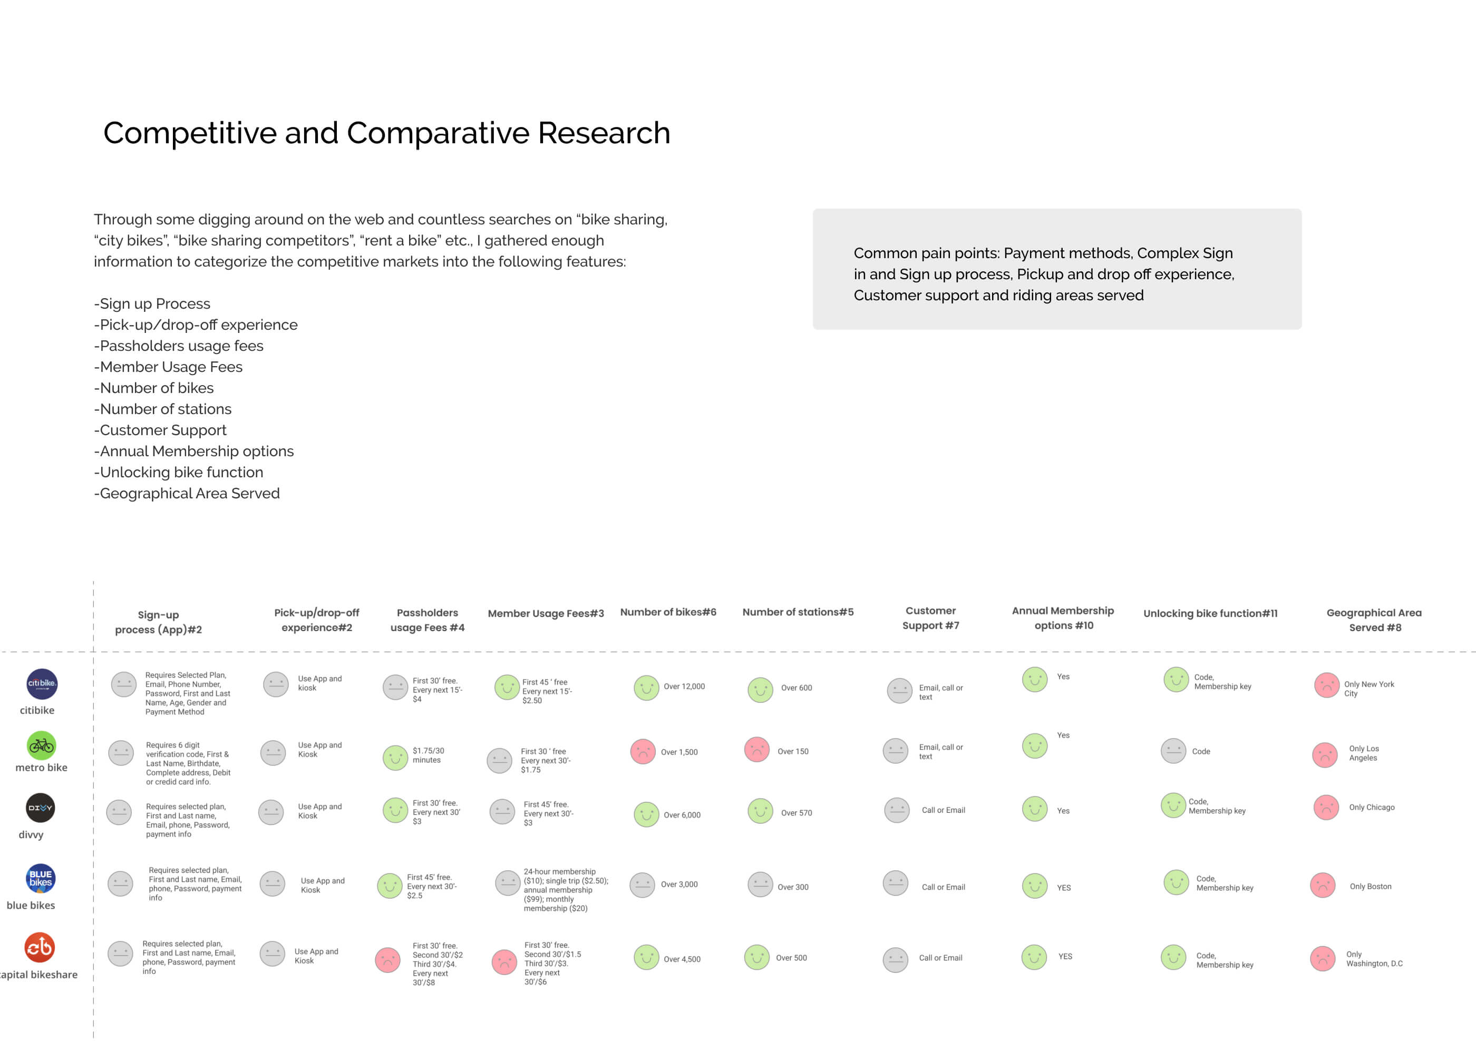
Task: Click the Geographical Area Served column header
Action: tap(1374, 620)
